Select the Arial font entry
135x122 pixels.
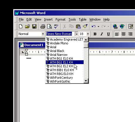(x=65, y=47)
